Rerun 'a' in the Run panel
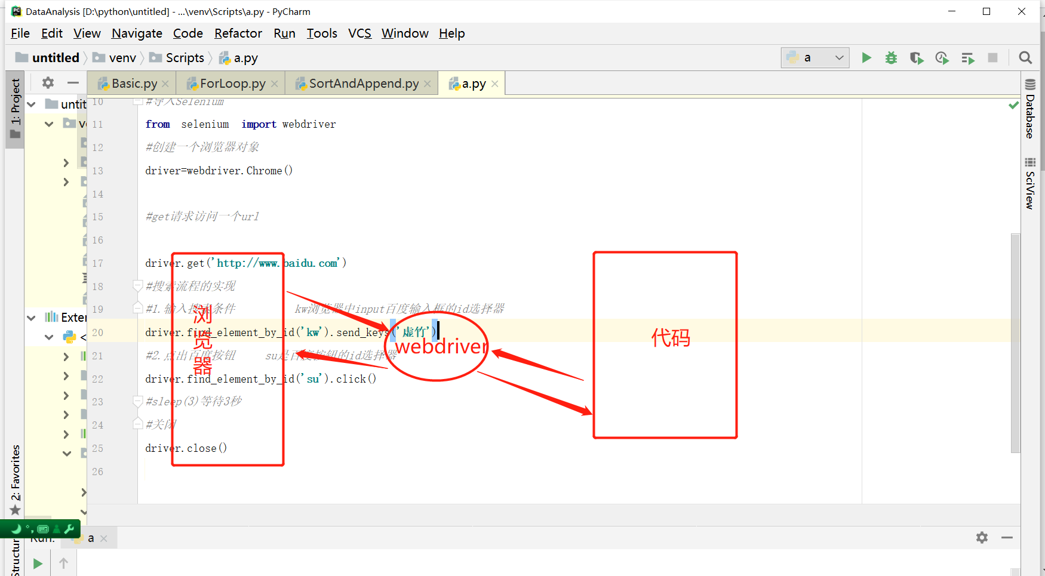This screenshot has height=576, width=1045. coord(38,563)
